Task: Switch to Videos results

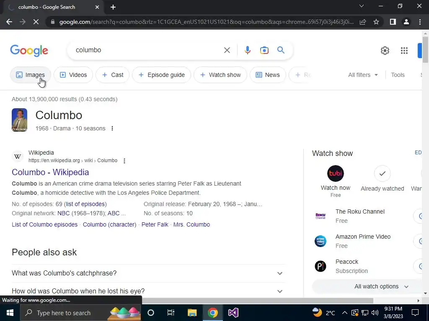Action: point(73,75)
